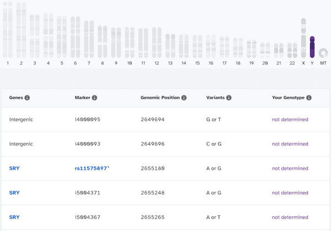The height and width of the screenshot is (231, 331).
Task: Choose chromosome 11 icon
Action: (143, 43)
